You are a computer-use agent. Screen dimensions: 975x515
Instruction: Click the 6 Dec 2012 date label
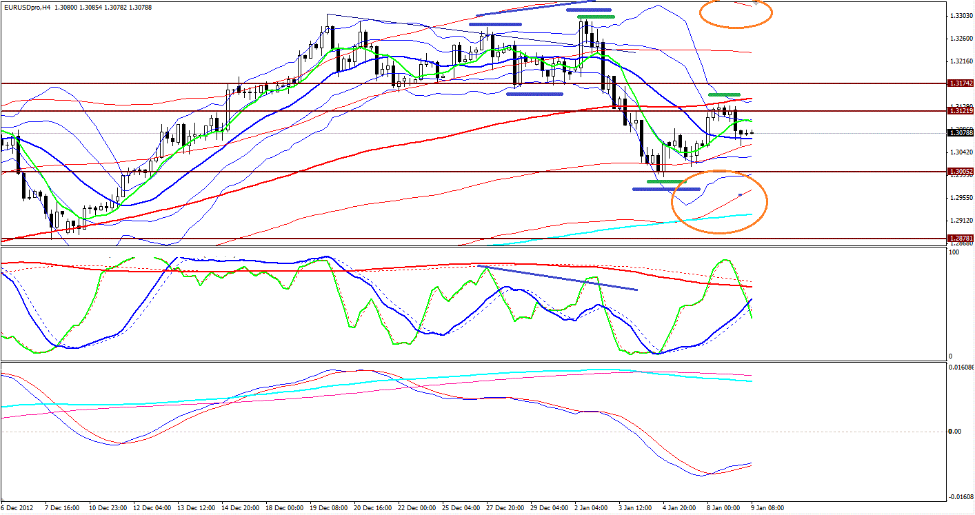18,508
